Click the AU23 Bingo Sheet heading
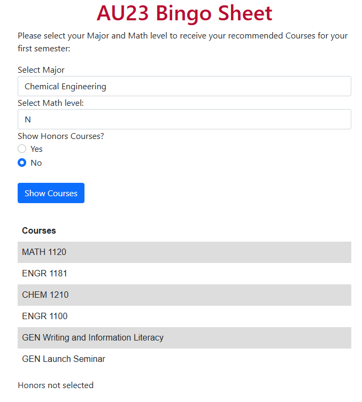Screen dimensions: 362x402 pos(184,13)
